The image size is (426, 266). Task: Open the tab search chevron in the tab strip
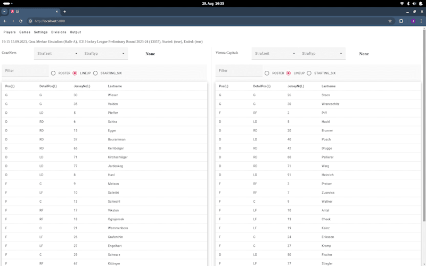[4, 11]
